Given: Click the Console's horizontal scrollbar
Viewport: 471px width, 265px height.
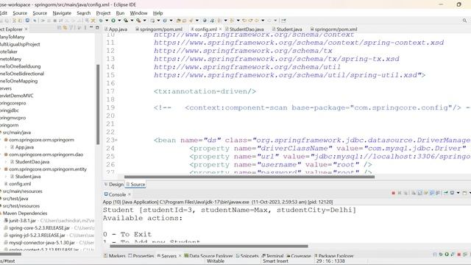Looking at the screenshot, I should 209,246.
